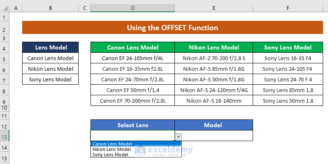Click the Sony Lens Model cell in column B
The width and height of the screenshot is (328, 164).
tap(50, 79)
